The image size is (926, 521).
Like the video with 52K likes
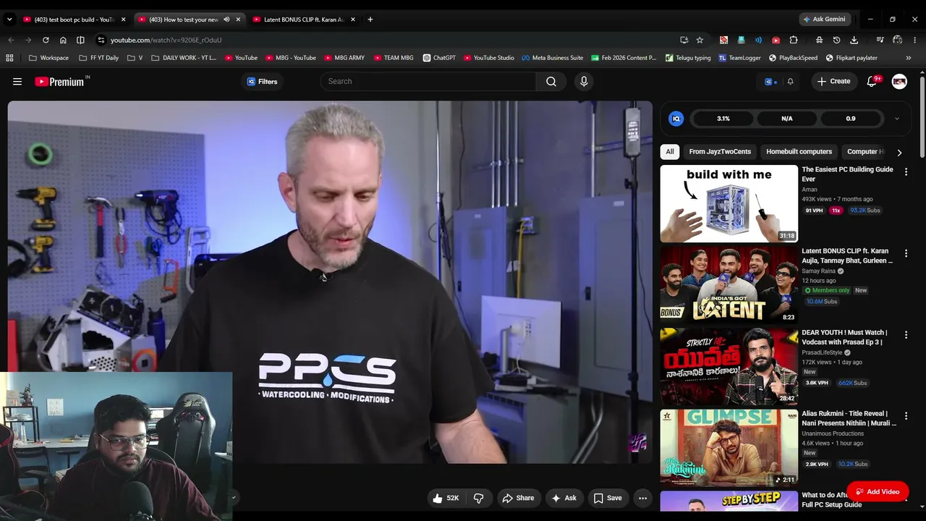coord(446,498)
